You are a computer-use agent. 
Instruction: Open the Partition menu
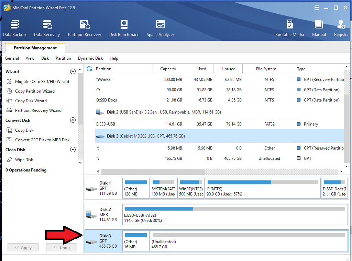63,58
